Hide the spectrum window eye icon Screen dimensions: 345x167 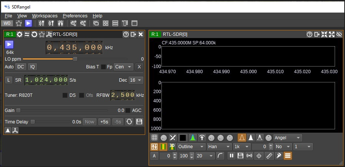(339, 34)
